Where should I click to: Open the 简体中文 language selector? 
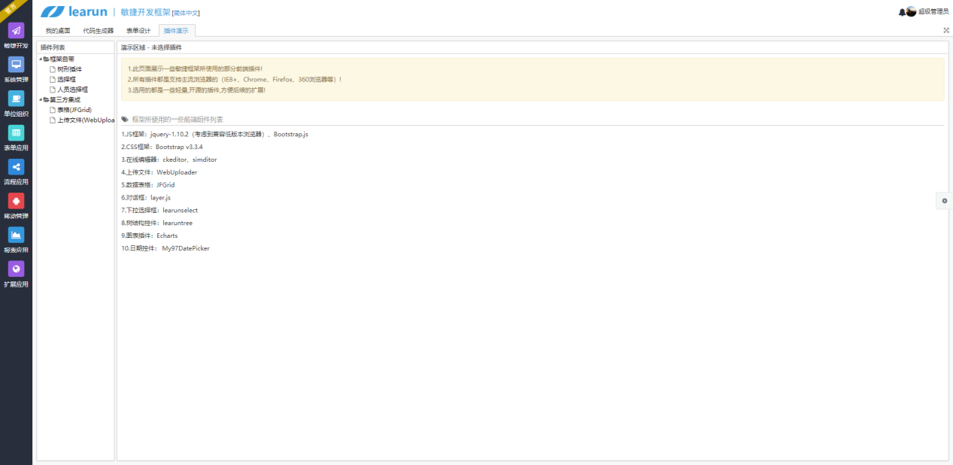click(186, 13)
